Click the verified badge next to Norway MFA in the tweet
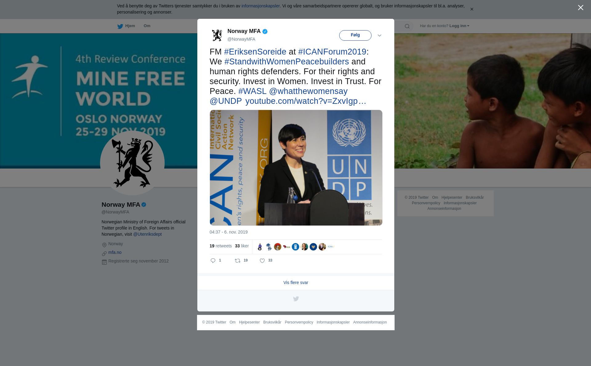Viewport: 591px width, 366px height. (x=265, y=31)
